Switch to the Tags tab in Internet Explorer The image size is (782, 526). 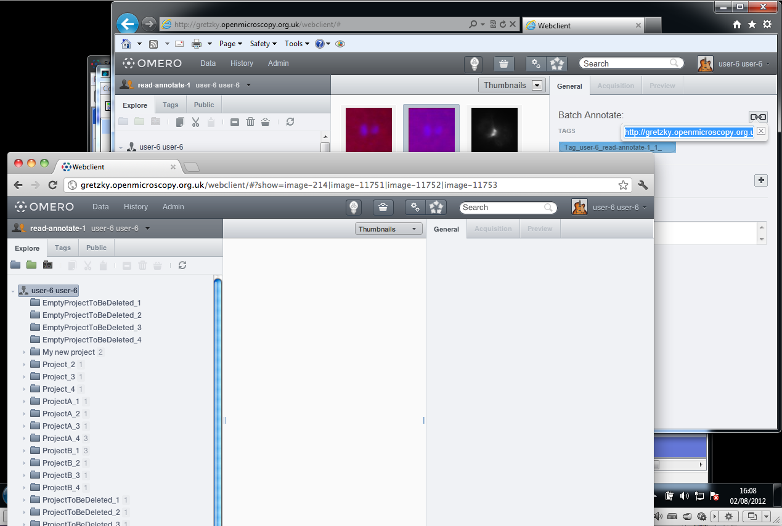click(171, 105)
